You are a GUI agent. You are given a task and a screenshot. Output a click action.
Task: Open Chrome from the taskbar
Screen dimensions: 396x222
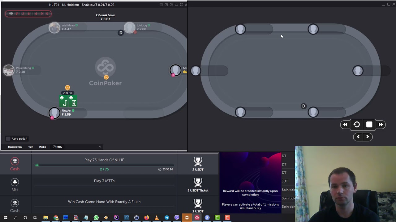point(56,218)
